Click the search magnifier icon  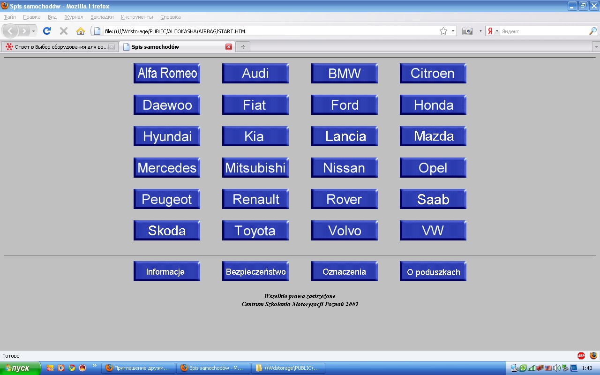(593, 31)
